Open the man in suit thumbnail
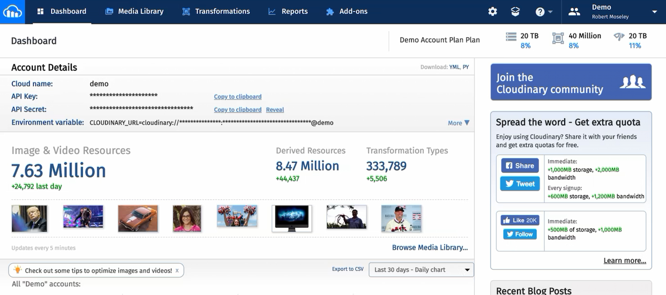The height and width of the screenshot is (295, 666). tap(29, 219)
